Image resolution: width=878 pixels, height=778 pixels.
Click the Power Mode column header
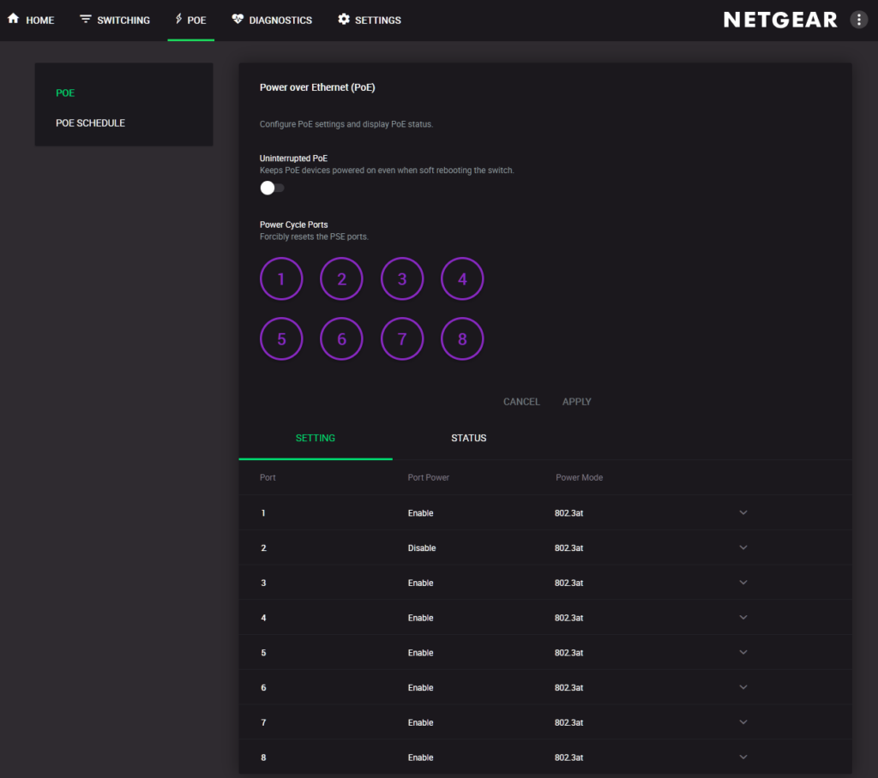579,477
